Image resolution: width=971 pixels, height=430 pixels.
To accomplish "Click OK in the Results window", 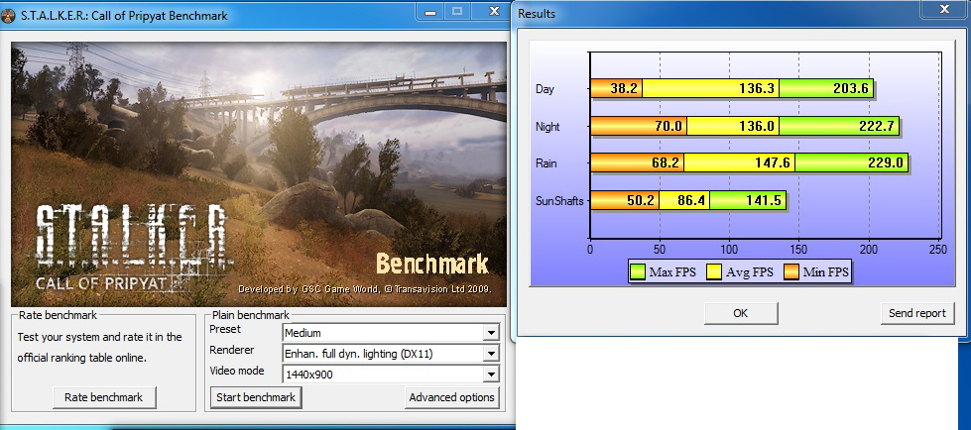I will tap(741, 313).
